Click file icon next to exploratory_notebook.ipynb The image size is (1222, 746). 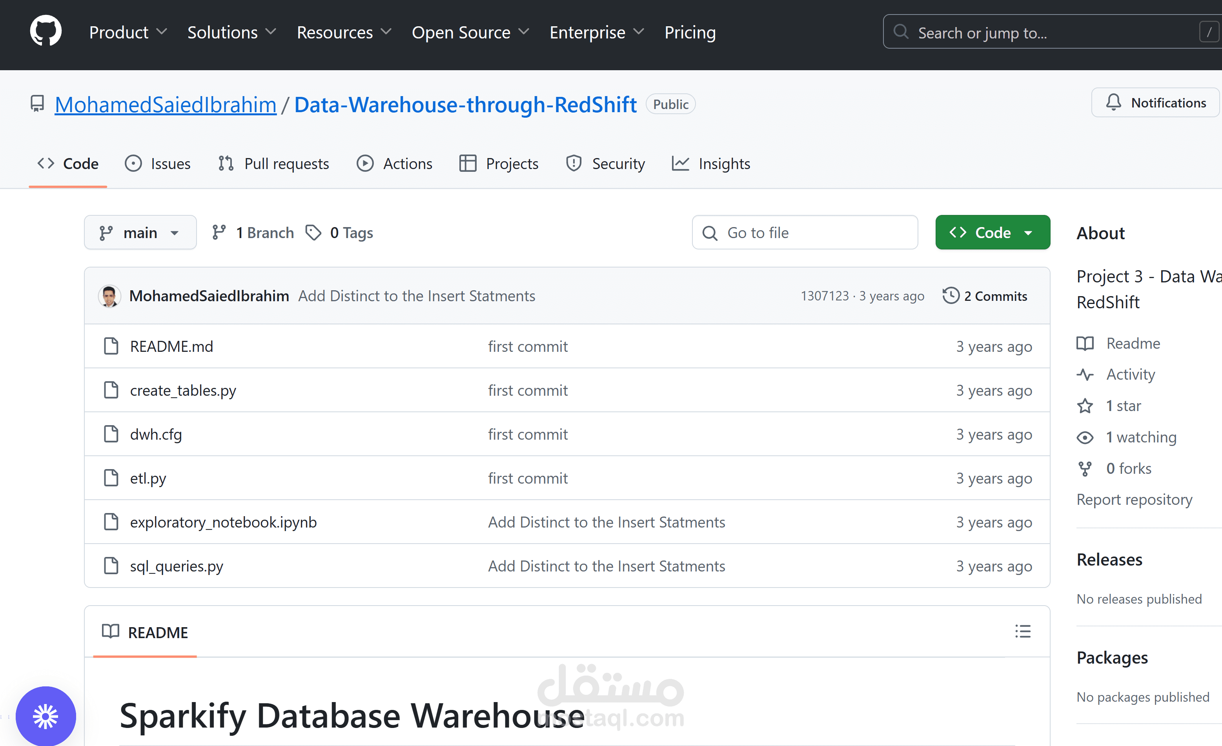(111, 522)
